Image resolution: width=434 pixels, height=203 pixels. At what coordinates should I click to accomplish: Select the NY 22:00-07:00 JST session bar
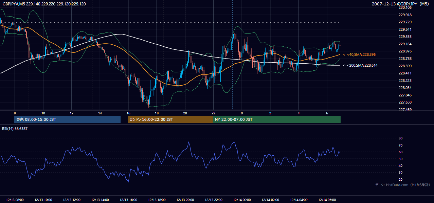(x=277, y=119)
